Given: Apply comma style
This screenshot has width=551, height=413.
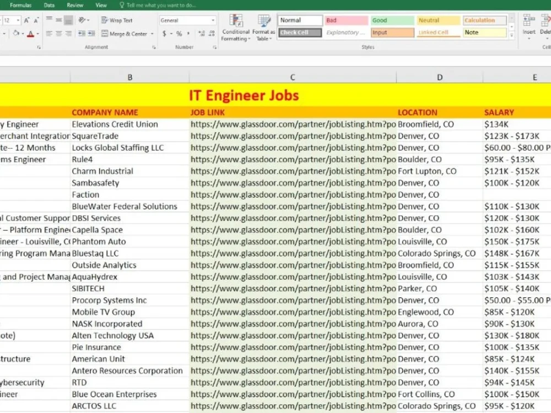Looking at the screenshot, I should click(188, 34).
